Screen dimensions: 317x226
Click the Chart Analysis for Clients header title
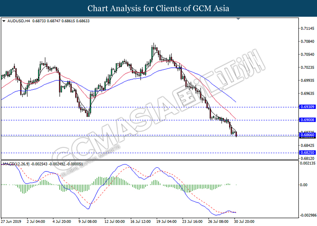pyautogui.click(x=158, y=9)
